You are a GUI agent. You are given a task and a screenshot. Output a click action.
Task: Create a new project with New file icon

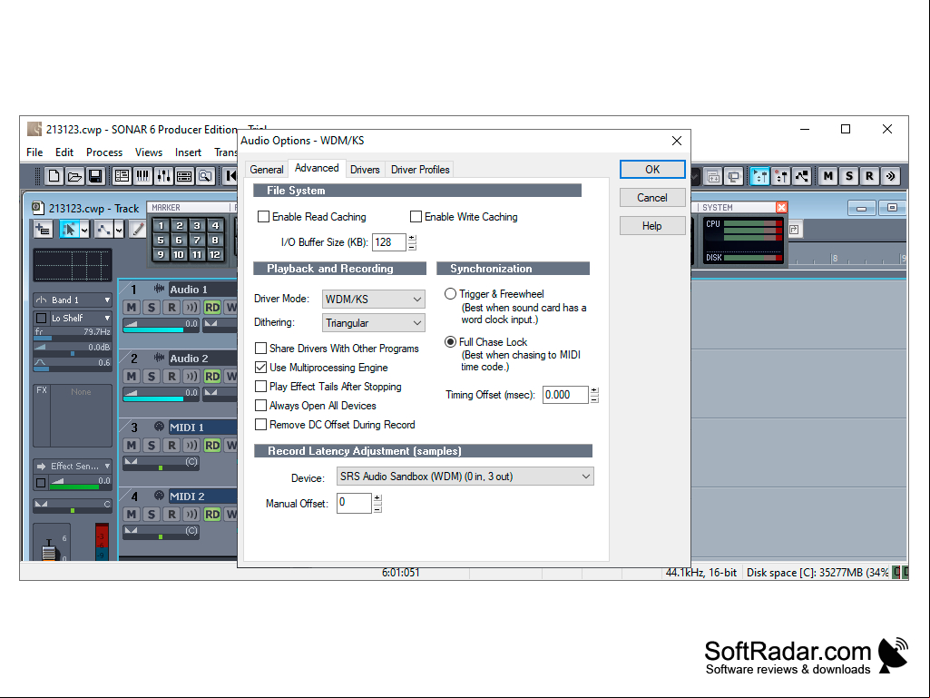click(x=54, y=176)
